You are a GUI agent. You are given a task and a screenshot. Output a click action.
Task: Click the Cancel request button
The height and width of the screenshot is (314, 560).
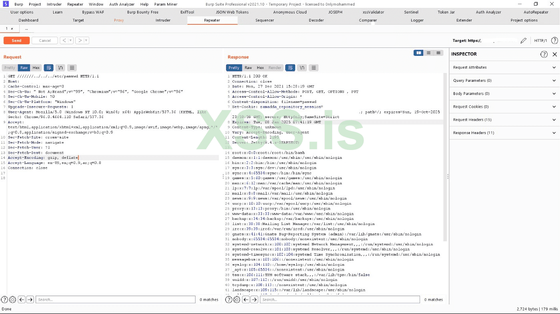coord(45,41)
